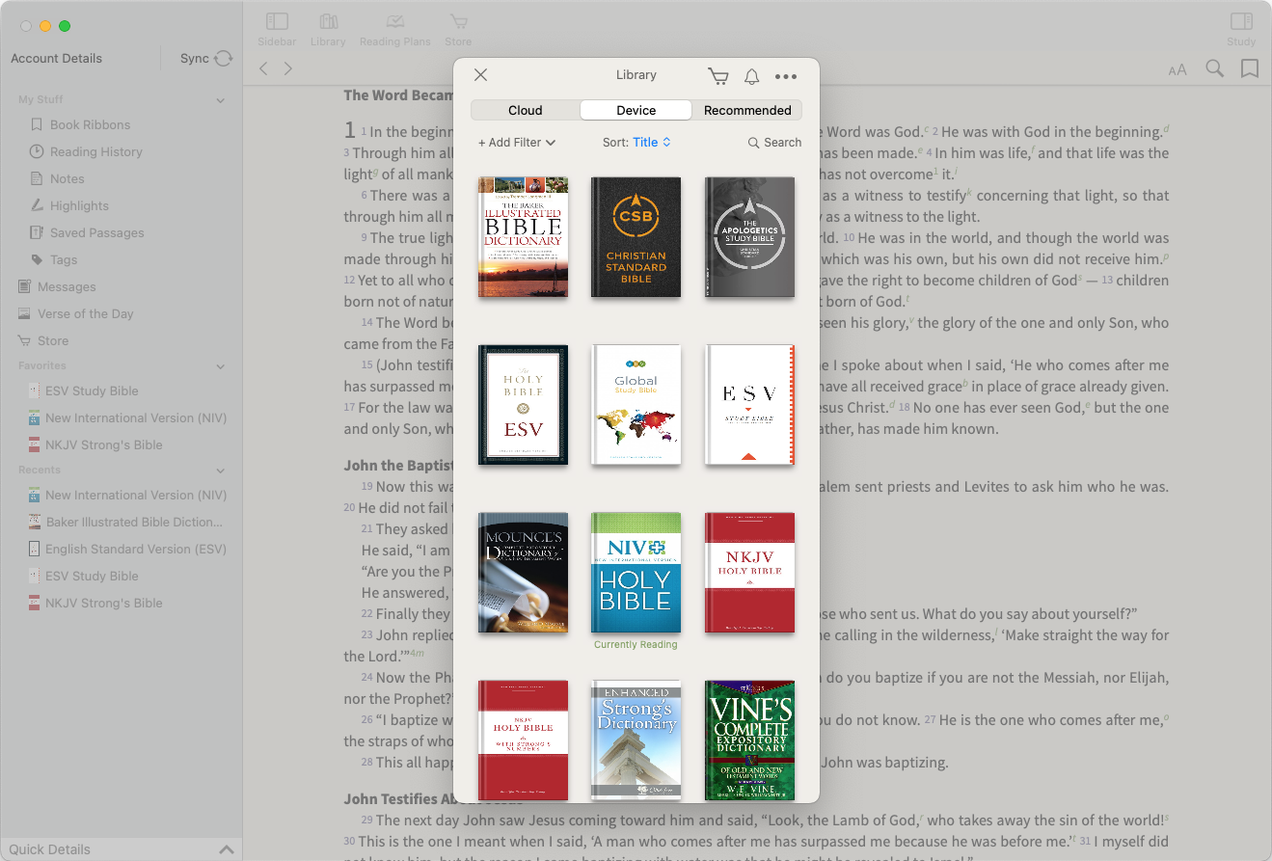Image resolution: width=1272 pixels, height=861 pixels.
Task: Open Book Ribbons in the sidebar
Action: pyautogui.click(x=90, y=124)
